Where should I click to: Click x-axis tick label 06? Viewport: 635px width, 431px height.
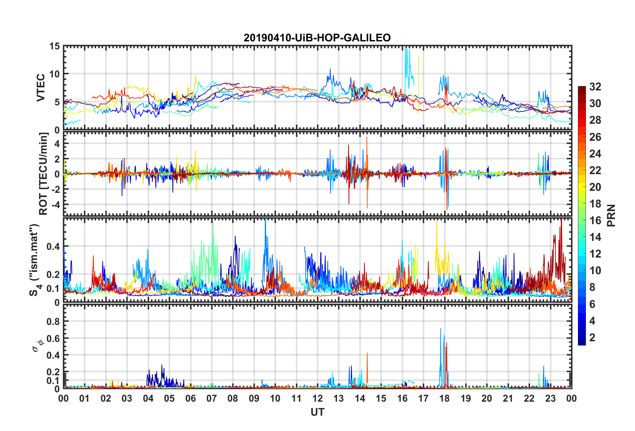click(191, 398)
